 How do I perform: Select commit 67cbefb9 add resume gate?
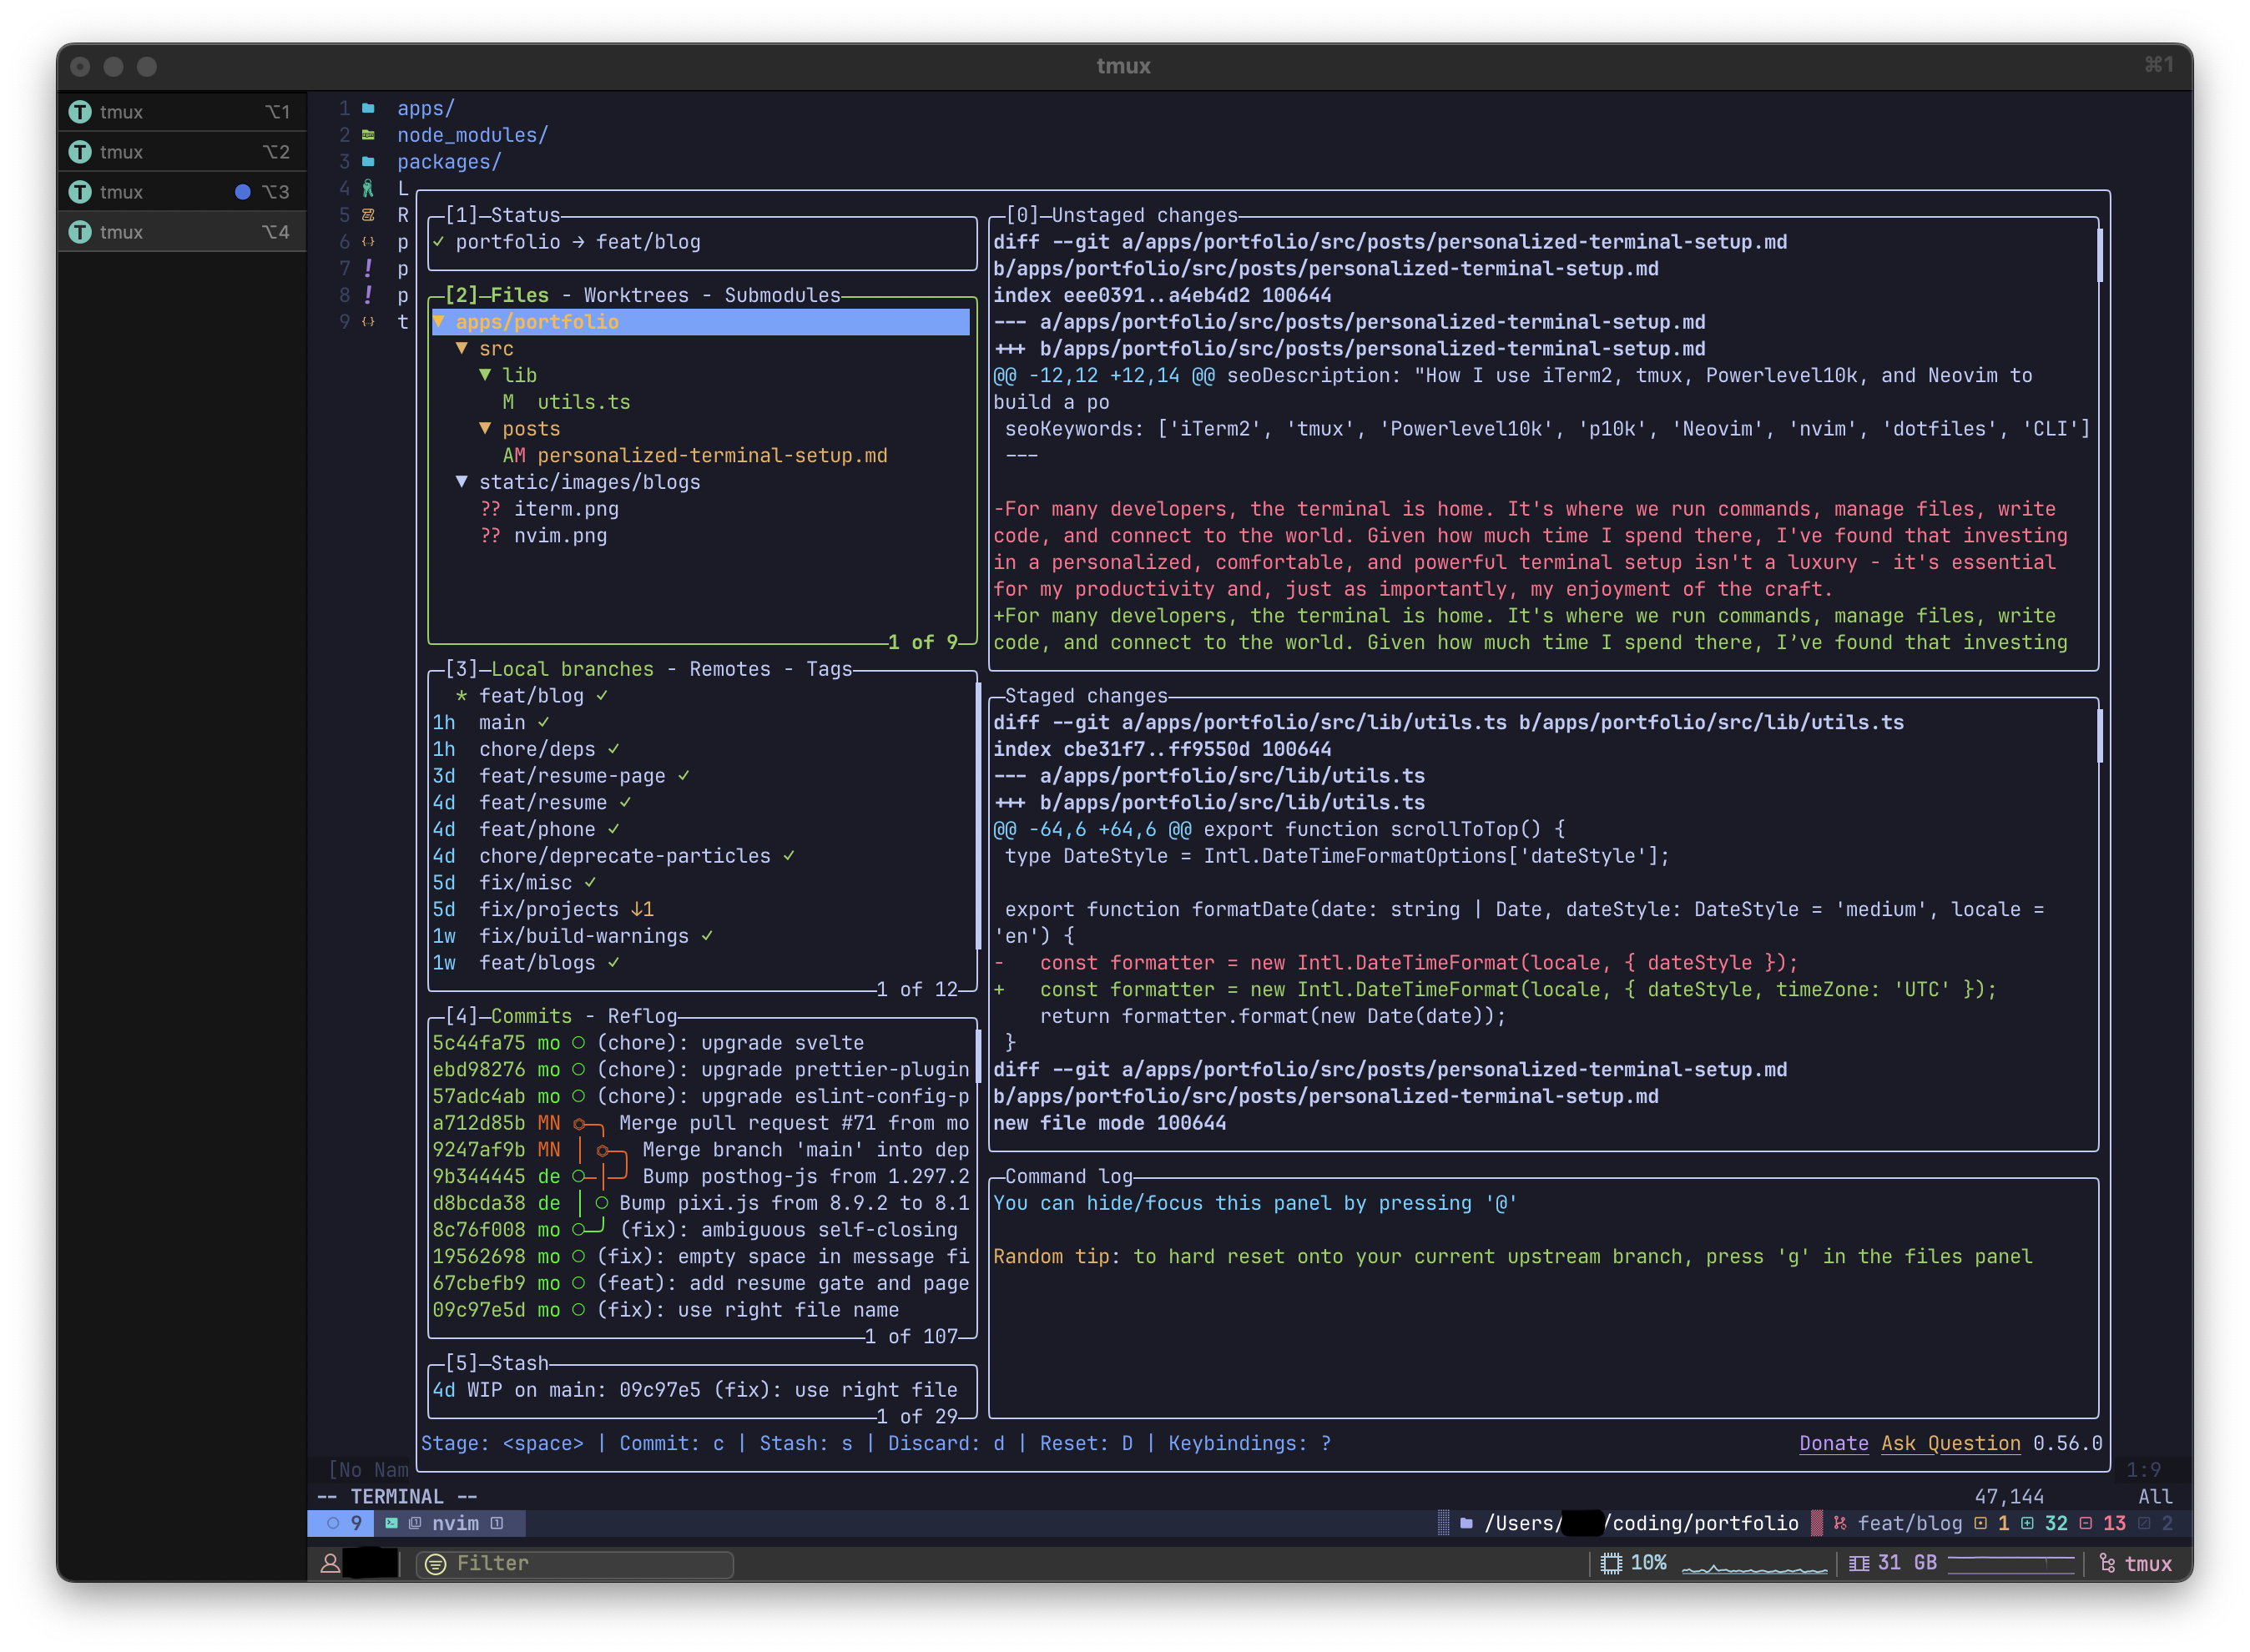[702, 1283]
